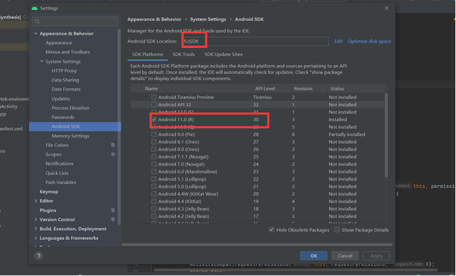The width and height of the screenshot is (456, 276).
Task: Click the Android logo in Settings title bar
Action: pyautogui.click(x=35, y=8)
